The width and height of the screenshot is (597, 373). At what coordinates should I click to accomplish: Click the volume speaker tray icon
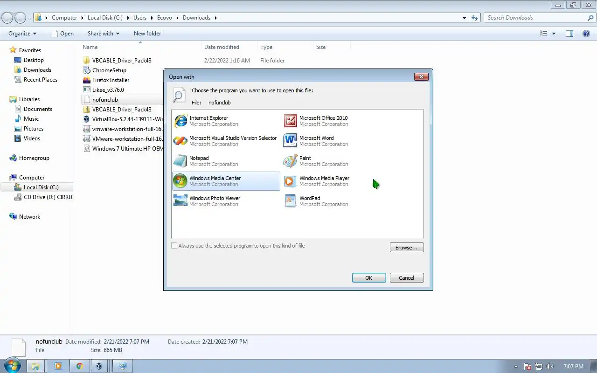point(550,366)
